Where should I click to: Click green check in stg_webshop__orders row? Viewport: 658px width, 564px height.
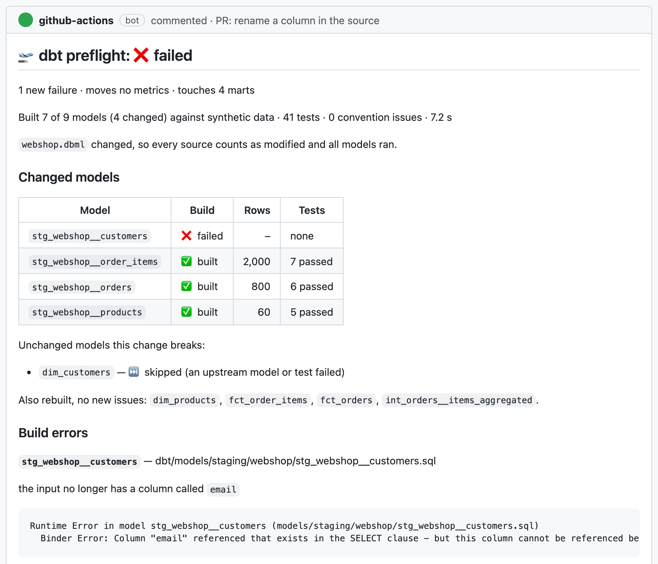point(186,286)
